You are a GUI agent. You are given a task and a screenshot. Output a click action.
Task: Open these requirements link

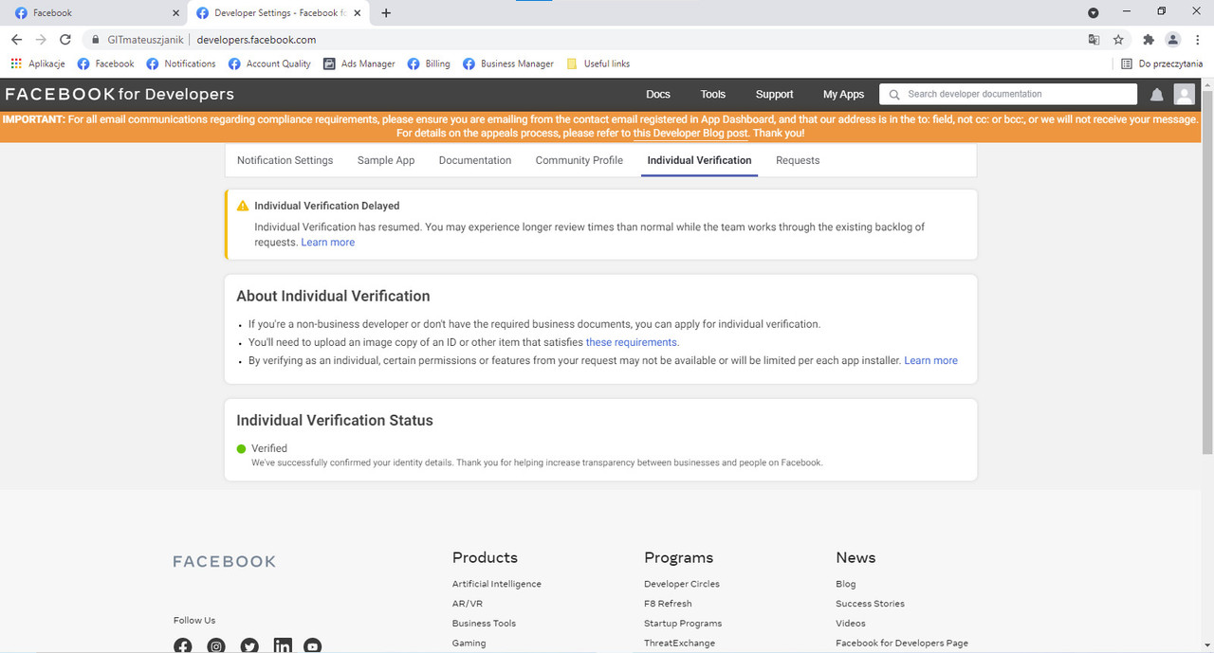coord(632,342)
